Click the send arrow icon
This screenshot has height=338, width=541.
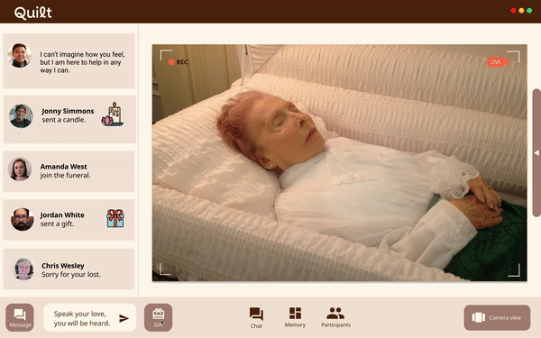click(124, 318)
